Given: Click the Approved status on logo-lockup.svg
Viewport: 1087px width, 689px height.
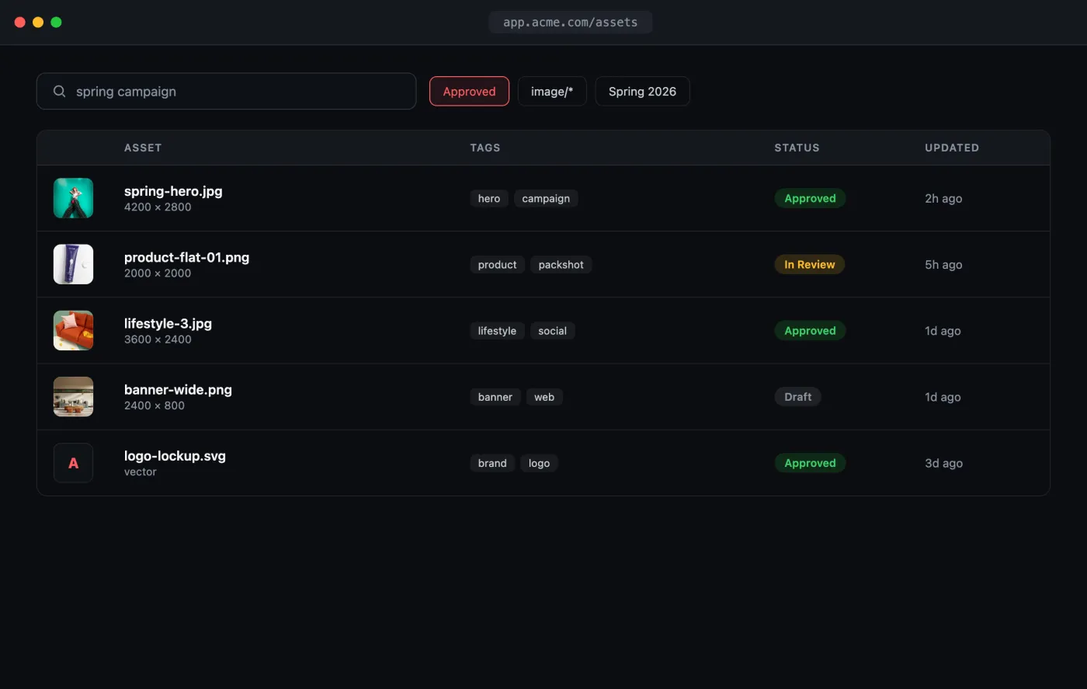Looking at the screenshot, I should click(x=810, y=463).
